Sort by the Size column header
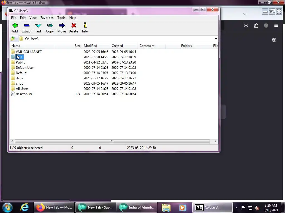Image resolution: width=285 pixels, height=213 pixels. point(68,46)
